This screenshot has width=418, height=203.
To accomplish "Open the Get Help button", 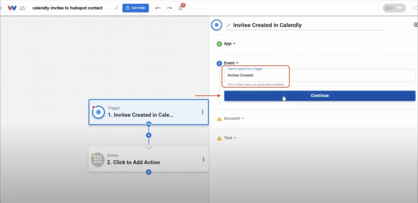I will [136, 8].
